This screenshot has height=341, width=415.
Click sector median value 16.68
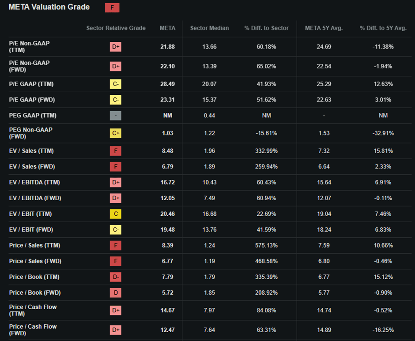coord(209,214)
